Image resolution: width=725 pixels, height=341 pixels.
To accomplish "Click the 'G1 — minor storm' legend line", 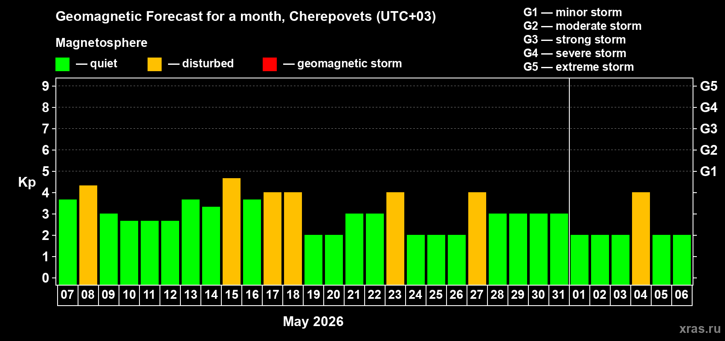I will pos(573,12).
